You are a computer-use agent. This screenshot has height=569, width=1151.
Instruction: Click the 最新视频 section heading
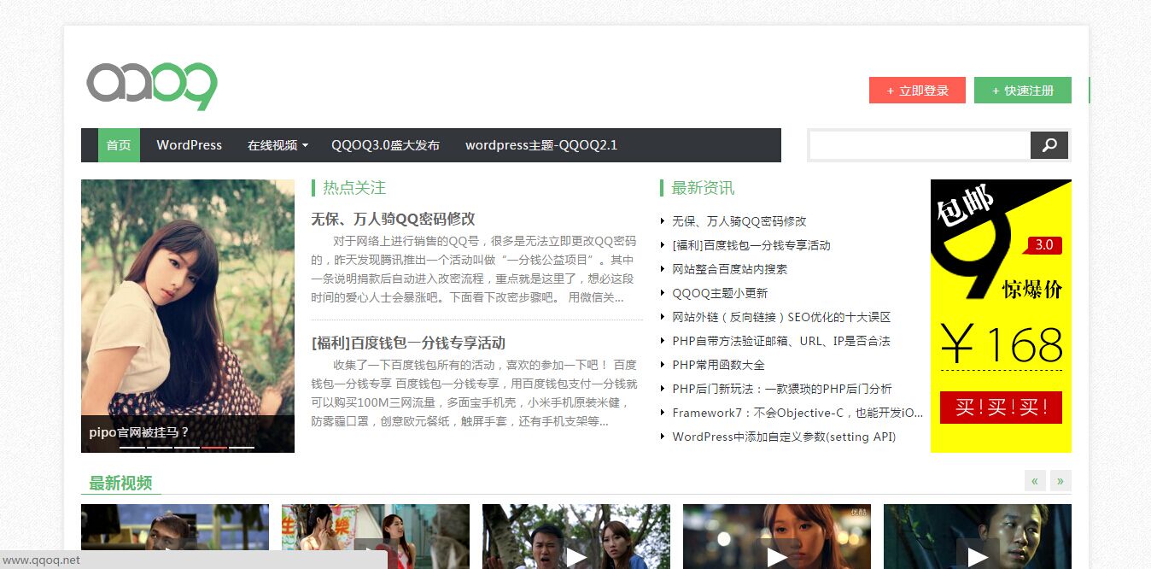pos(120,483)
